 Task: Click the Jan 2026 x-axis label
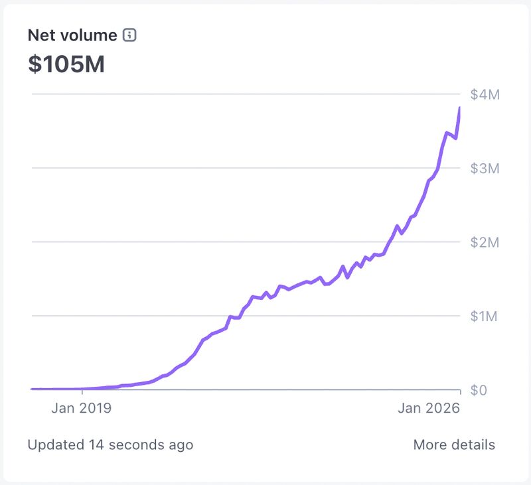click(429, 408)
